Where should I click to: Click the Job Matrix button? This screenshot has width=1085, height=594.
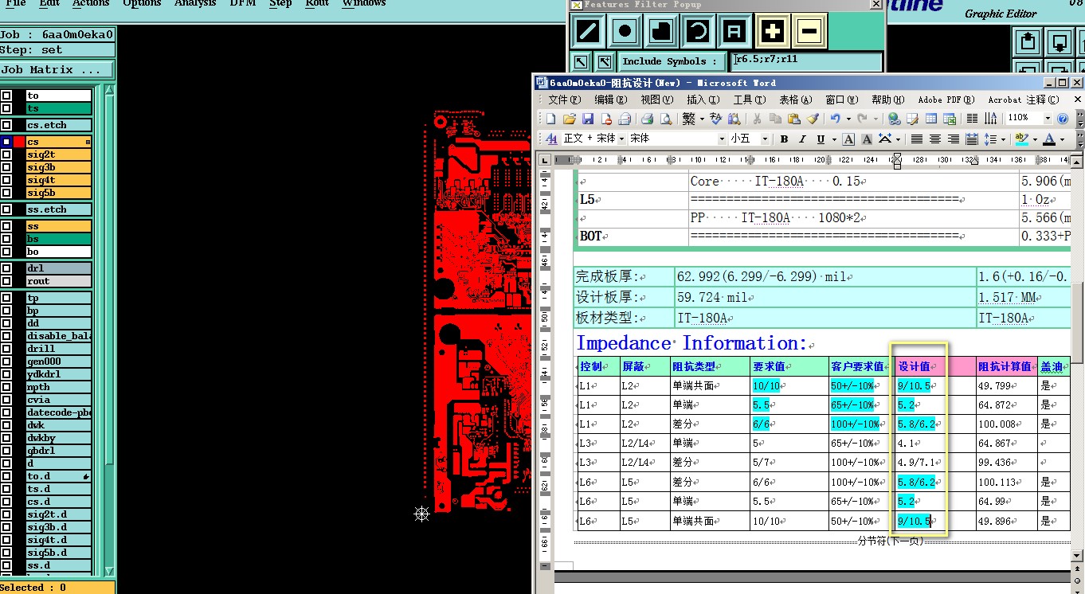(57, 70)
